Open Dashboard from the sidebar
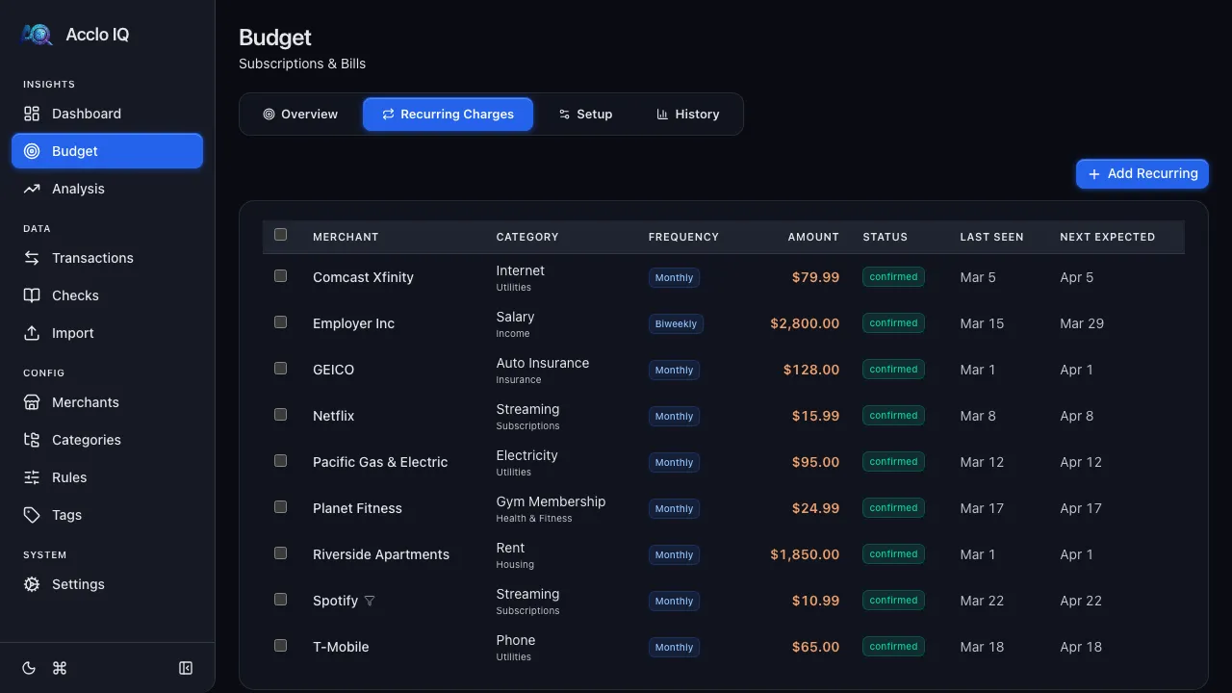 (x=107, y=114)
